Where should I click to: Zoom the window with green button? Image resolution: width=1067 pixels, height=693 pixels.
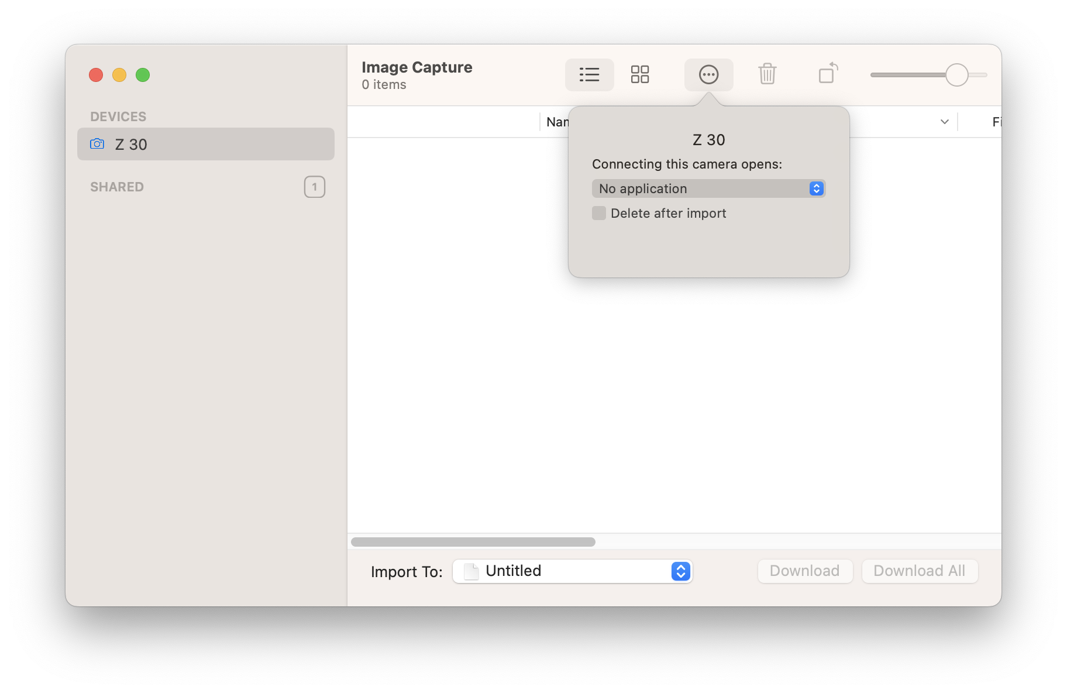point(143,75)
